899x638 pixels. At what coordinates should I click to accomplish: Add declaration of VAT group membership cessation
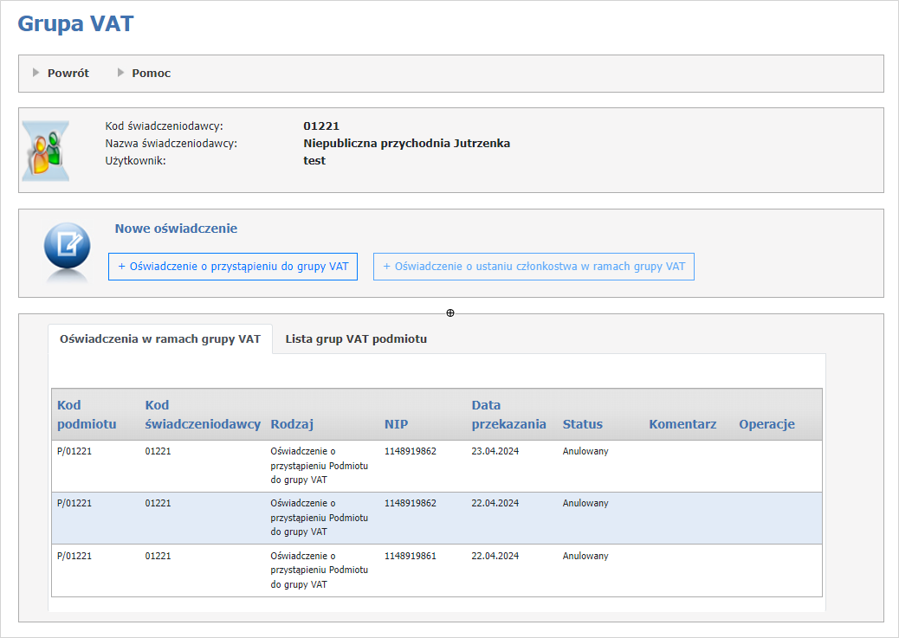pyautogui.click(x=534, y=267)
